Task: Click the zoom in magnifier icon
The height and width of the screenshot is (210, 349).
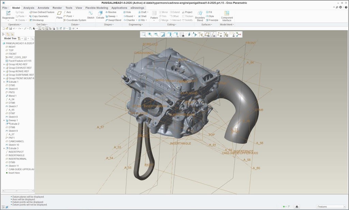Action: point(150,34)
